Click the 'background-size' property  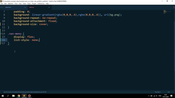(x=25, y=24)
